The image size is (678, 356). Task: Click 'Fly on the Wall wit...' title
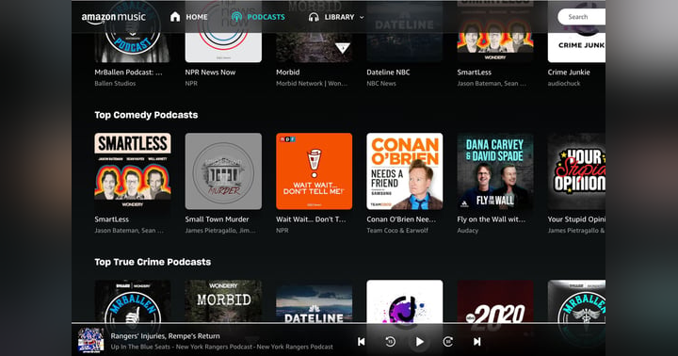[492, 219]
